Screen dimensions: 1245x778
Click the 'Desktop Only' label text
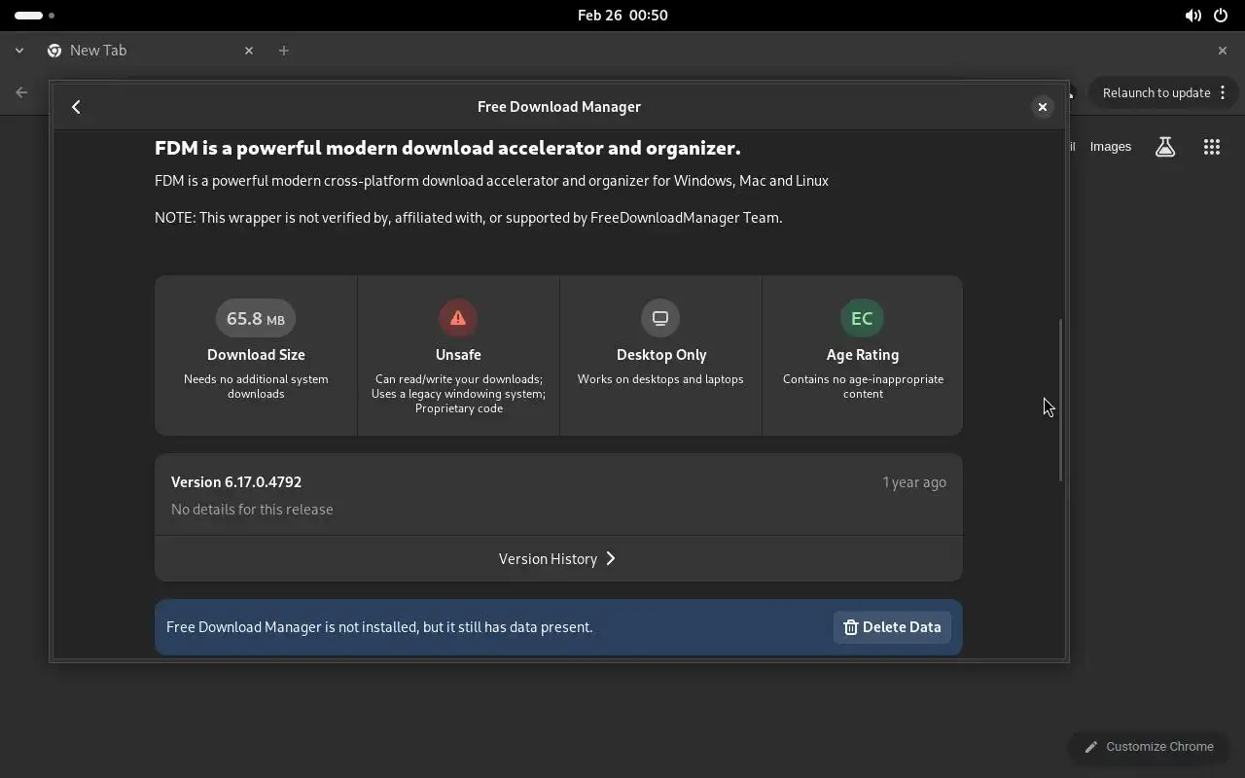pos(661,355)
